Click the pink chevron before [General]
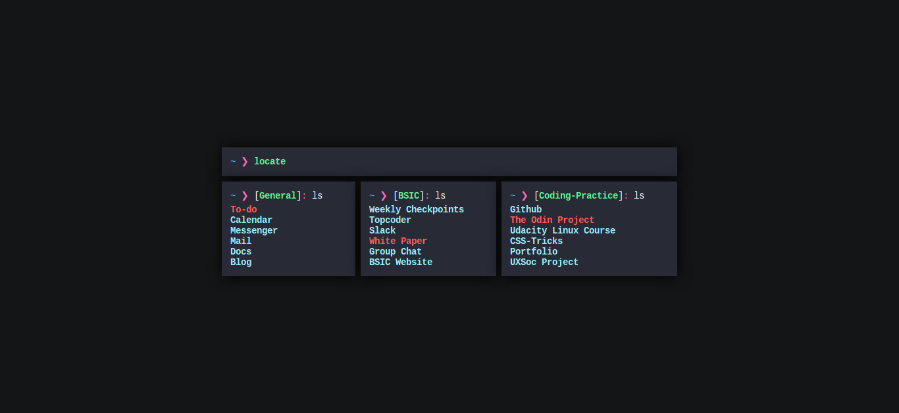Viewport: 899px width, 413px height. coord(245,196)
